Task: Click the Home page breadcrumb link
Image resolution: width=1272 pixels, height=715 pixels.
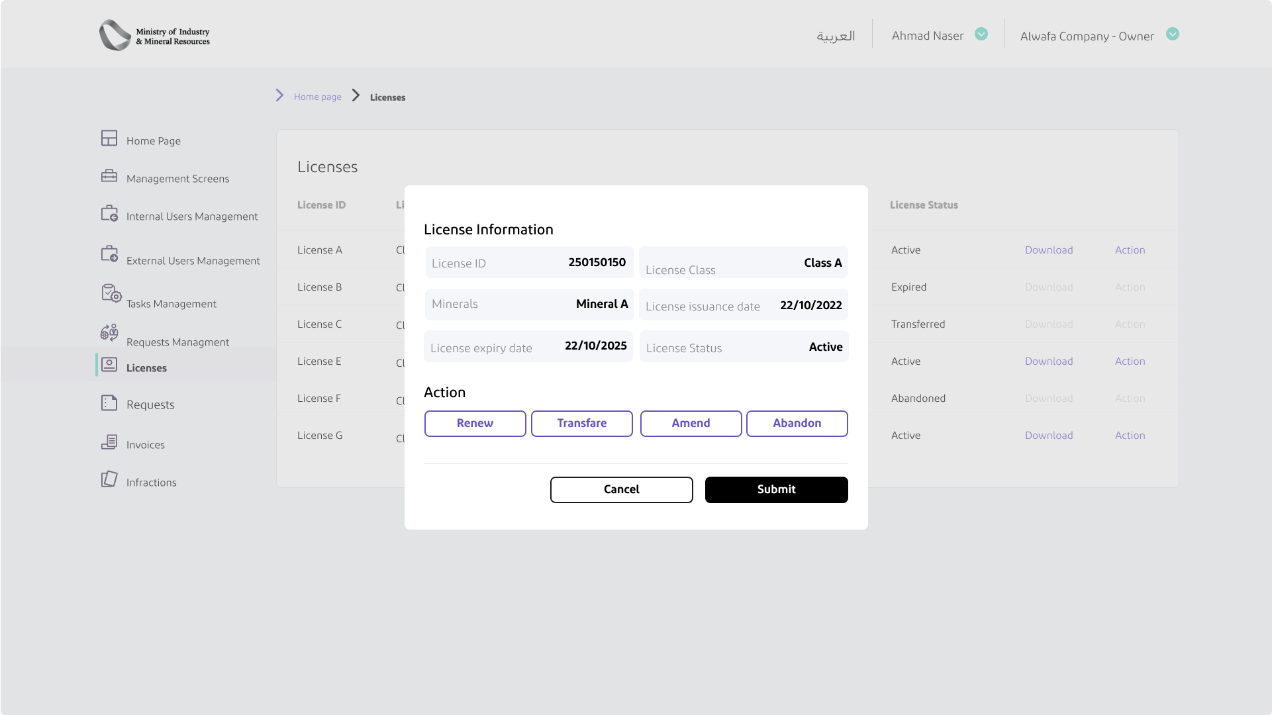Action: point(317,97)
